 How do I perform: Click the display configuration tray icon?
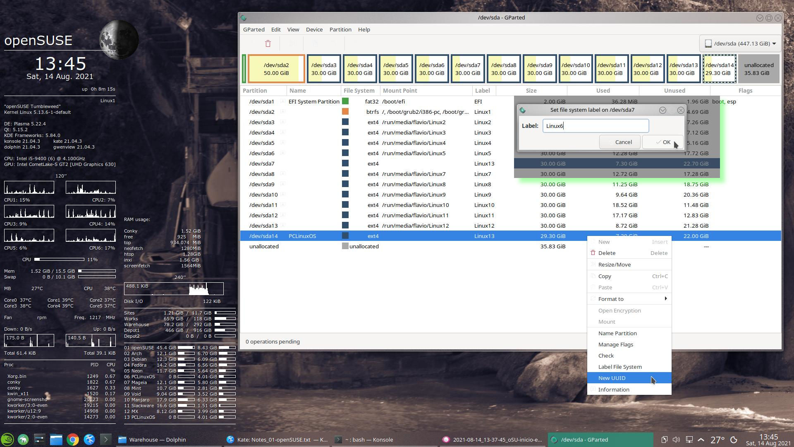(689, 440)
